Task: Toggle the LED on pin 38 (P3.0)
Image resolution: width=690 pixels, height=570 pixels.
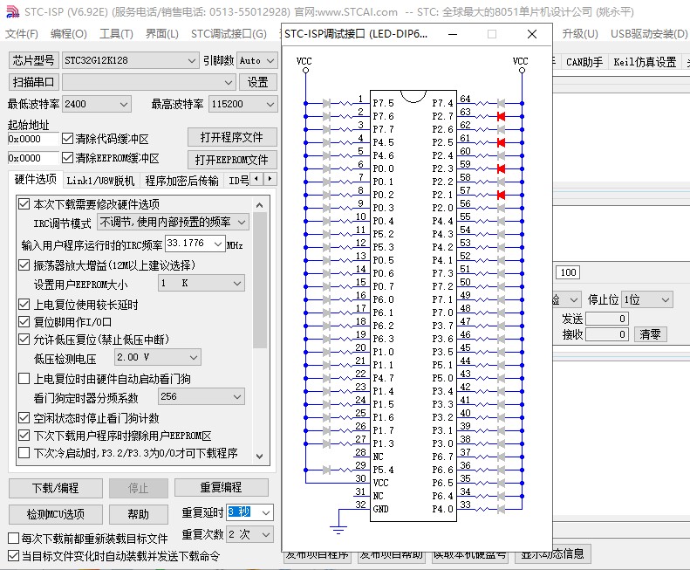Action: 501,443
